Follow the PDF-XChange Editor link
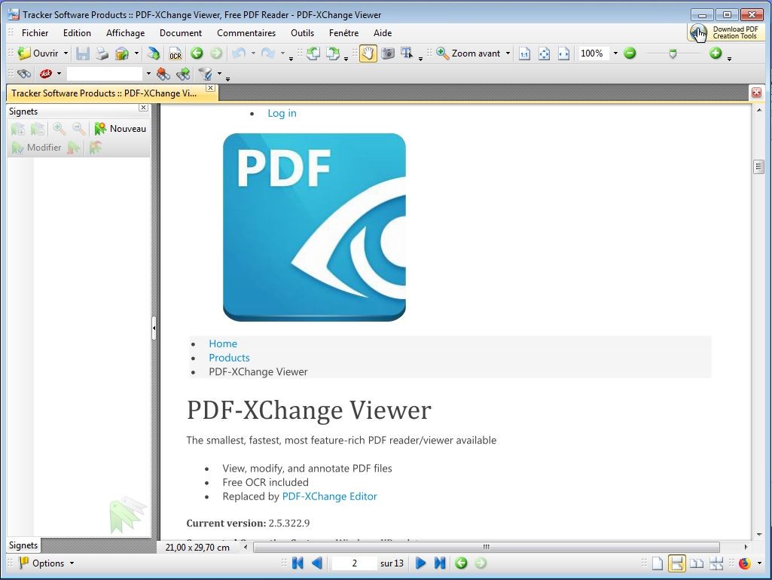This screenshot has width=772, height=580. pyautogui.click(x=329, y=496)
